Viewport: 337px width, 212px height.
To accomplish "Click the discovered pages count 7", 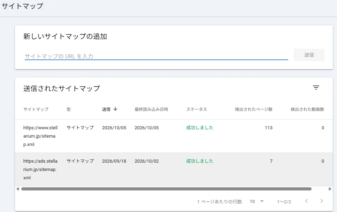I will 271,161.
